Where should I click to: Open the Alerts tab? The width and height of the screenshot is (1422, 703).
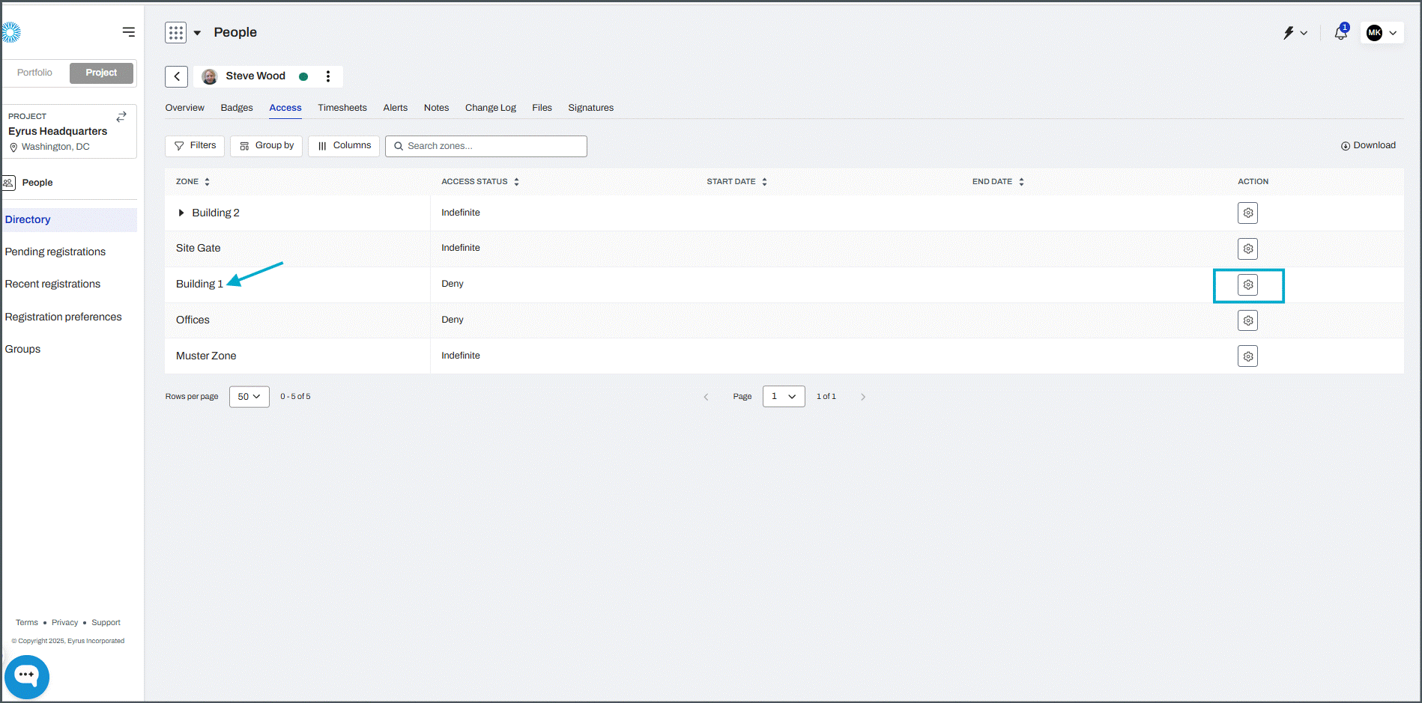[x=396, y=108]
